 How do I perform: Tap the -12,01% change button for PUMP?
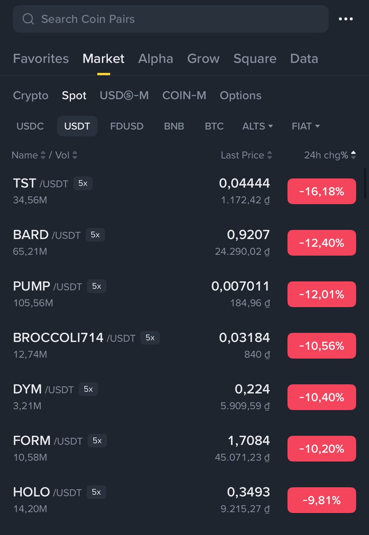(x=322, y=294)
